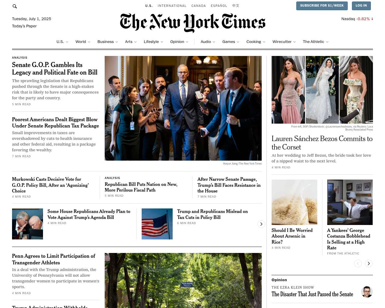This screenshot has height=308, width=385.
Task: Open the Cooking dropdown menu
Action: tap(256, 42)
